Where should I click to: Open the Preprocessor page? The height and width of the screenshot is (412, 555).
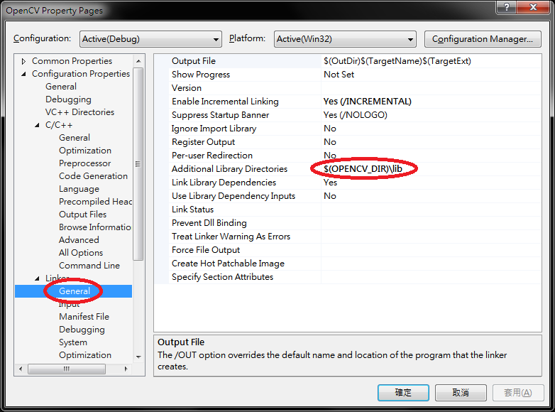84,163
